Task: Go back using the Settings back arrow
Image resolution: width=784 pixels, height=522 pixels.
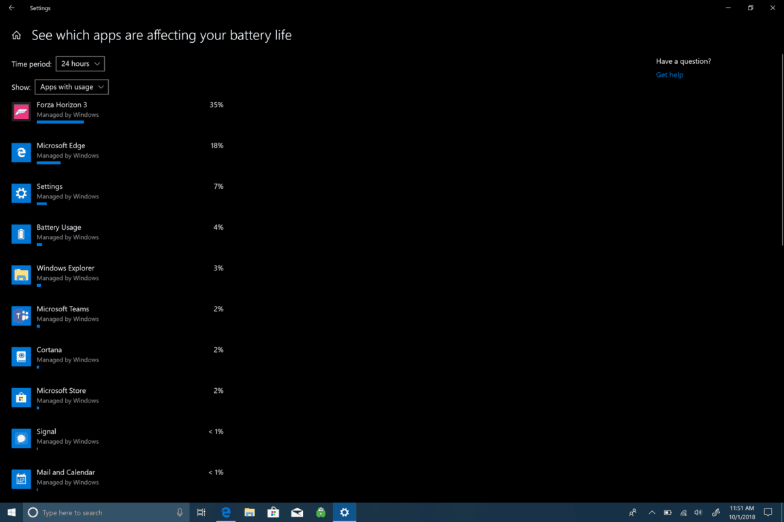Action: coord(12,8)
